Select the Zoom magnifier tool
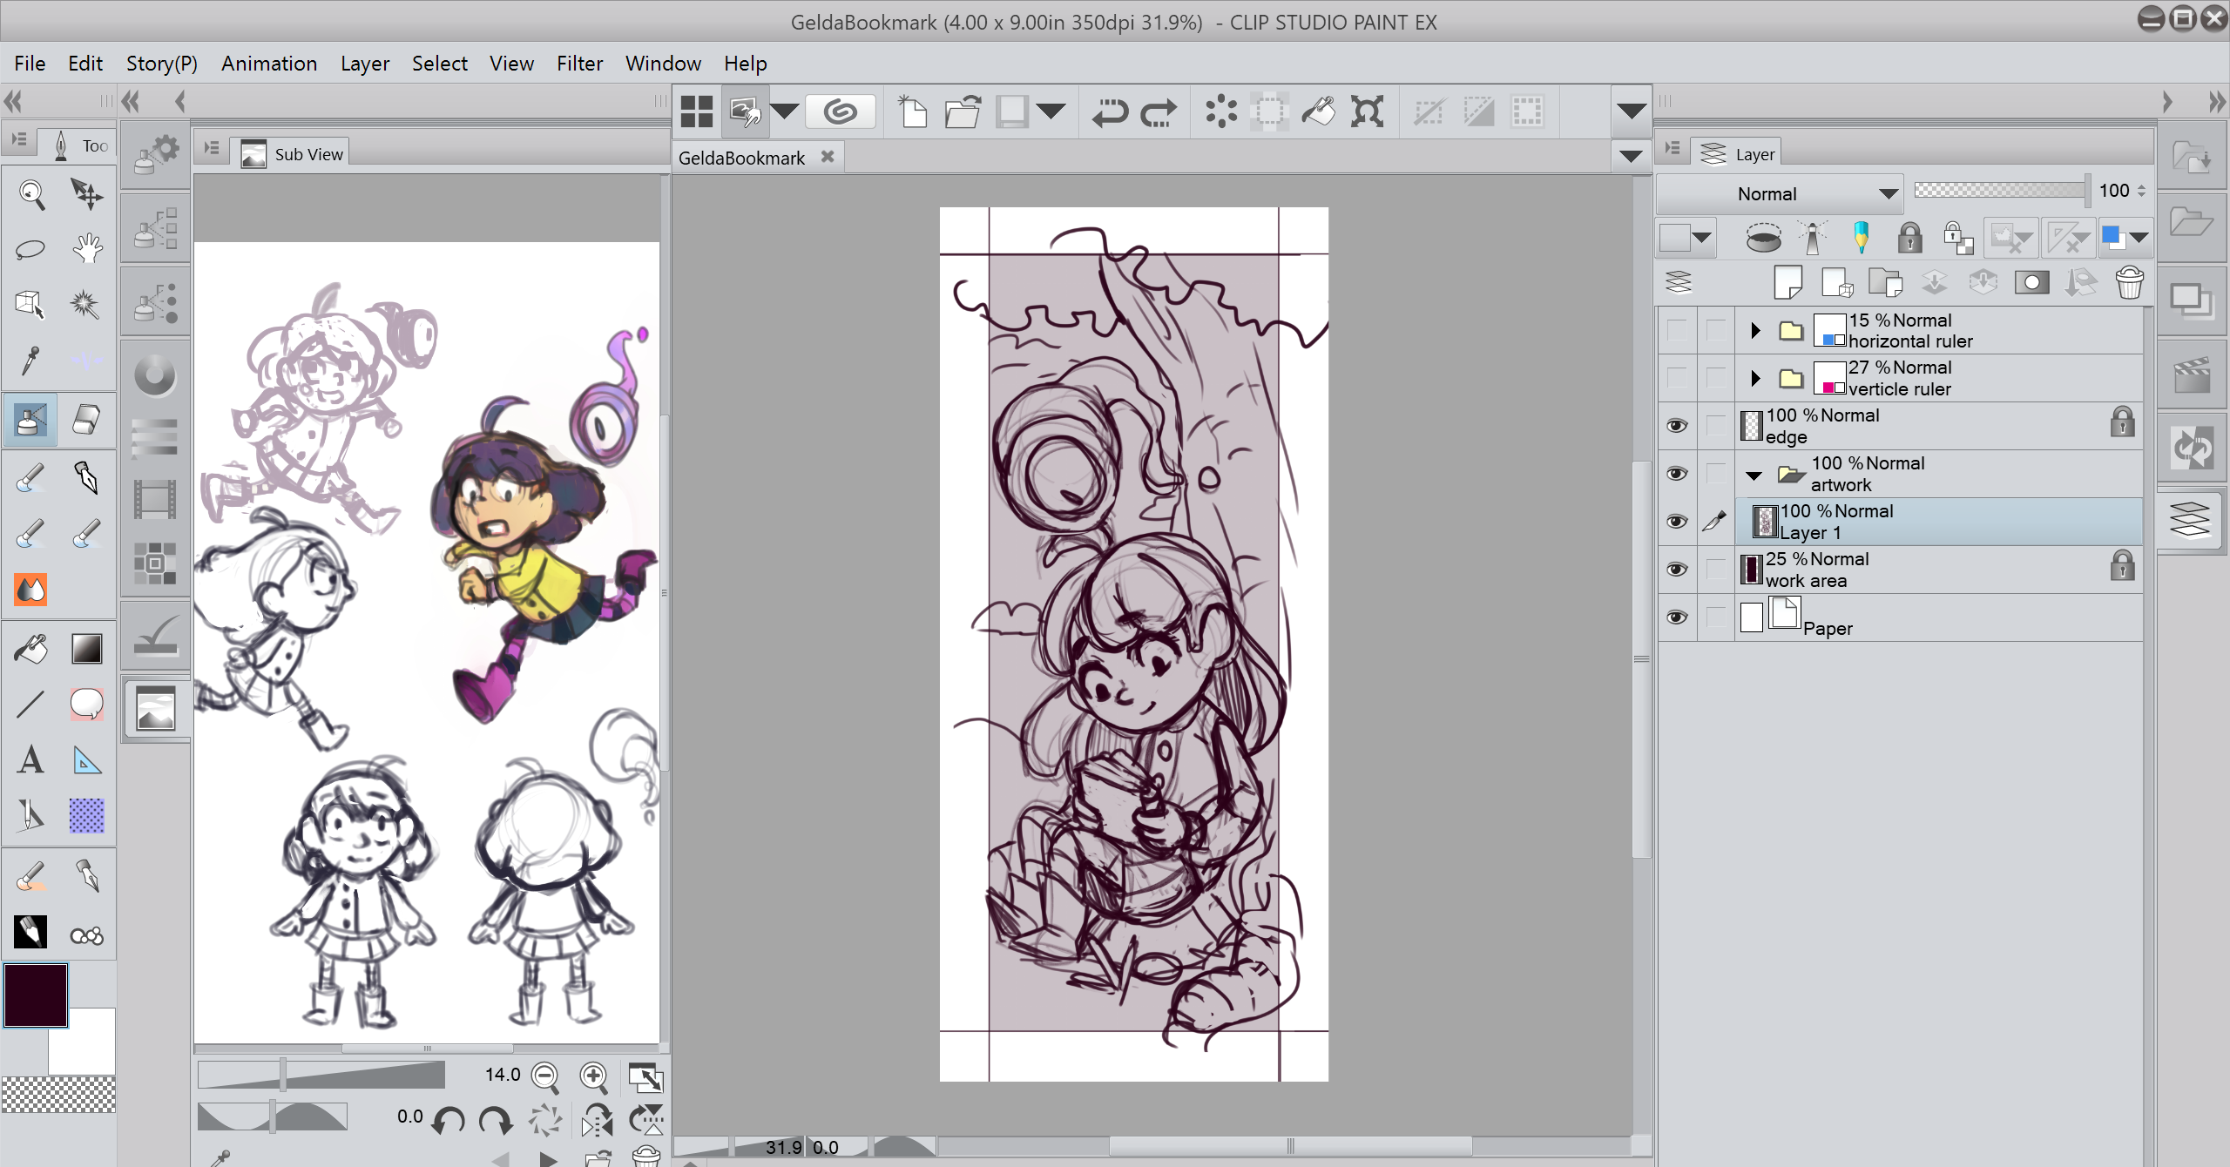2230x1167 pixels. coord(31,195)
